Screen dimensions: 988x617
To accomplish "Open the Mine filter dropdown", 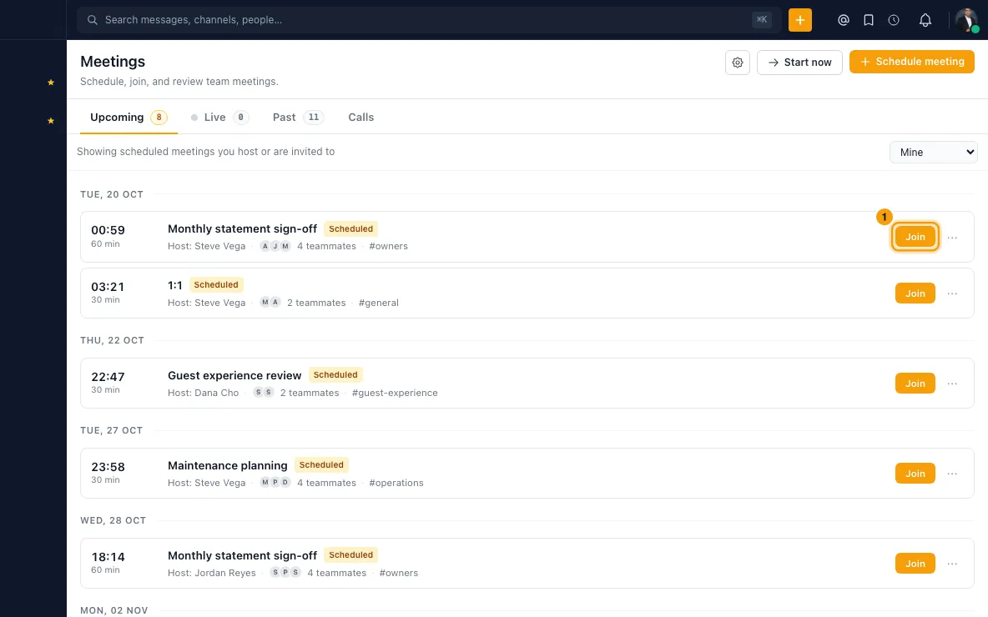I will click(933, 153).
